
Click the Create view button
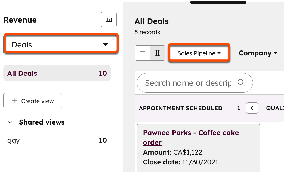pos(32,101)
